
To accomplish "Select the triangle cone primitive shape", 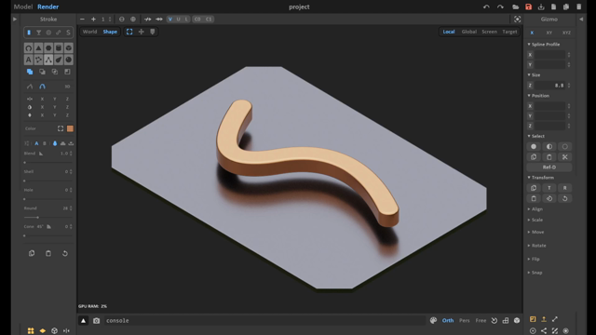I will tap(38, 47).
